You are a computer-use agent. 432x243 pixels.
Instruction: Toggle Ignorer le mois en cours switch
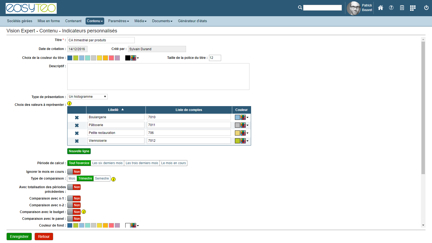[74, 172]
